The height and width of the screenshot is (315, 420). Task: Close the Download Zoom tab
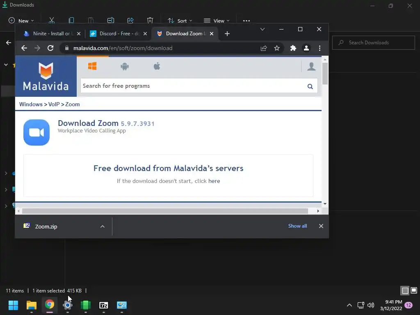point(212,34)
